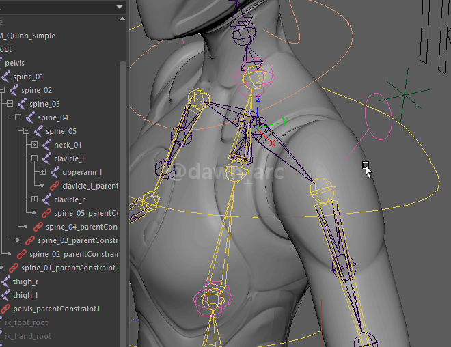Select pelvis_parentConstraint1 text
451x347 pixels.
pos(56,309)
